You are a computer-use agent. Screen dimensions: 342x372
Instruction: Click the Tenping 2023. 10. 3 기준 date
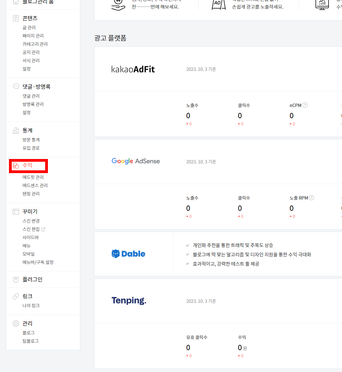click(x=201, y=301)
